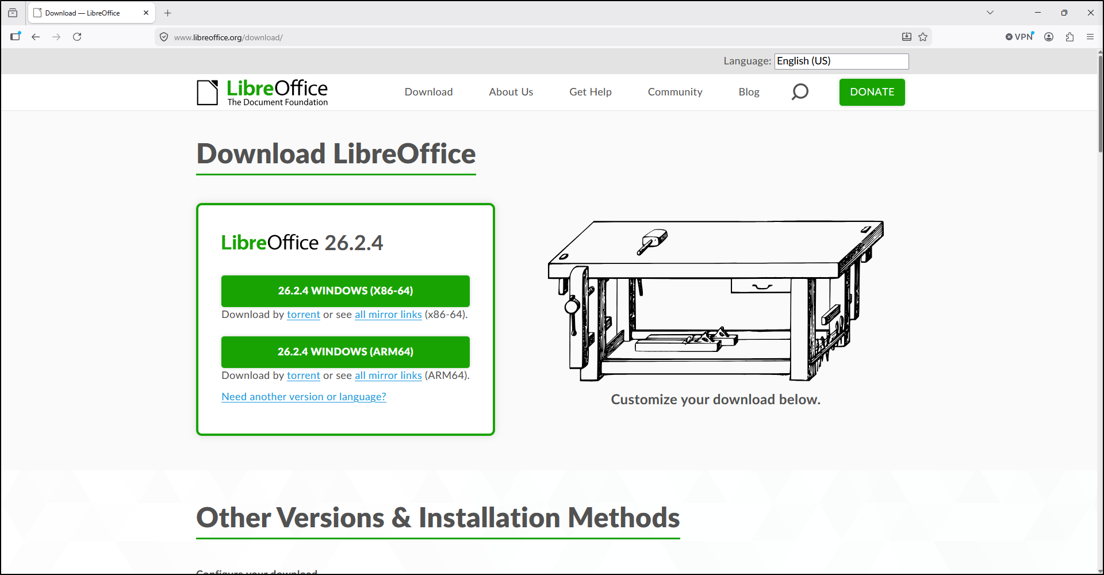Download 26.2.4 Windows (x86-64) installer
This screenshot has width=1104, height=575.
pos(346,291)
